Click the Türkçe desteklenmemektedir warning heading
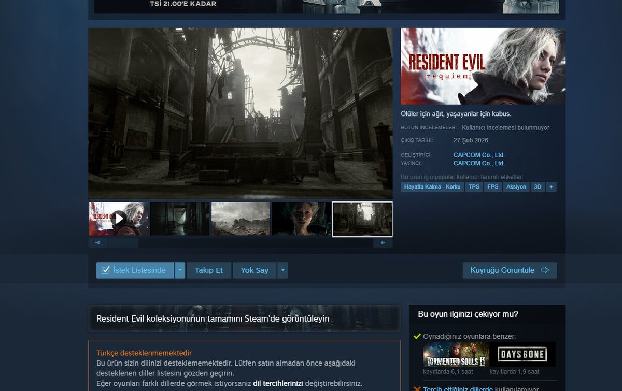622x391 pixels. point(144,353)
